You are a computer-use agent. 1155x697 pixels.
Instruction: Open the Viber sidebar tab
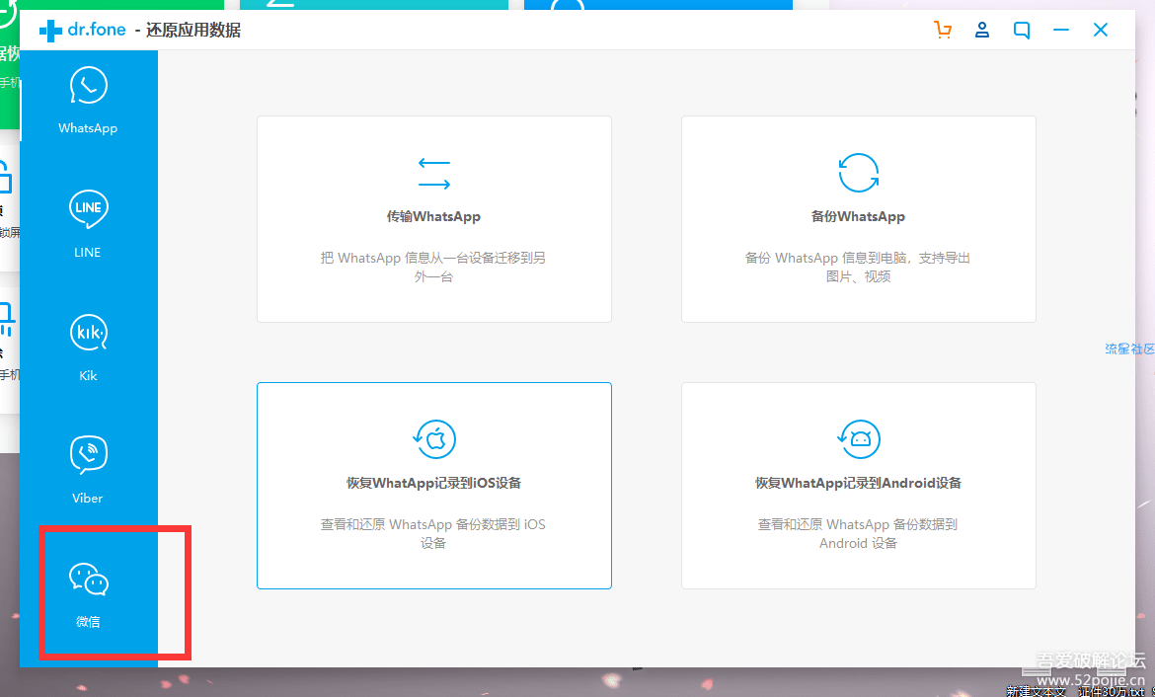pos(89,470)
